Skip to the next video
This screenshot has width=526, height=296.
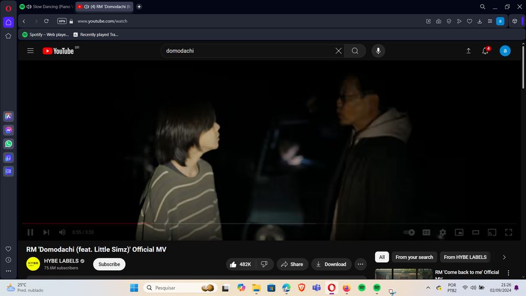(46, 232)
